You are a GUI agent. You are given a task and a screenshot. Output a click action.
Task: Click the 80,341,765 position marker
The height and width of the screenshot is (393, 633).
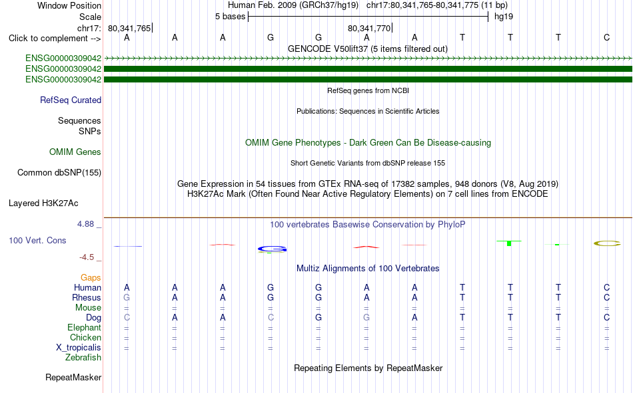click(129, 28)
